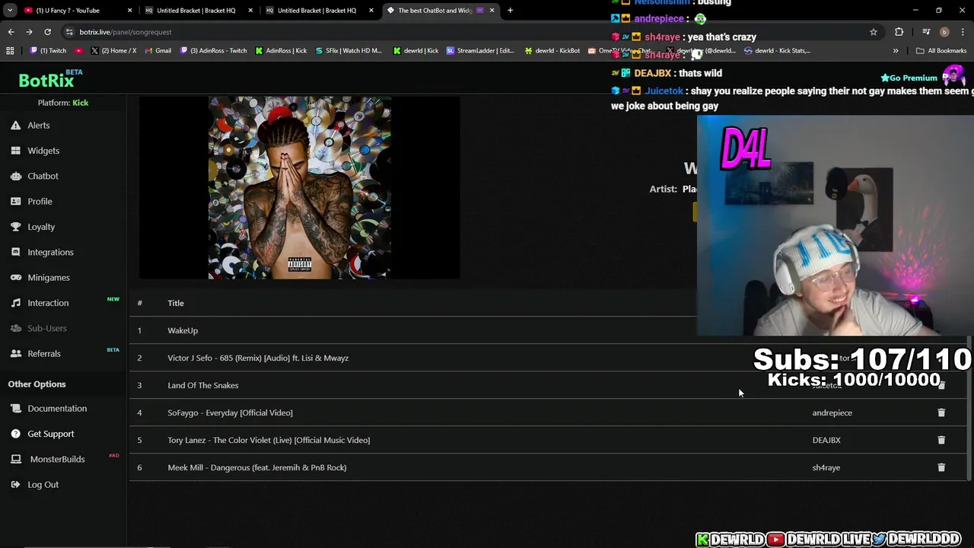Image resolution: width=974 pixels, height=548 pixels.
Task: Open a new browser tab
Action: click(510, 11)
